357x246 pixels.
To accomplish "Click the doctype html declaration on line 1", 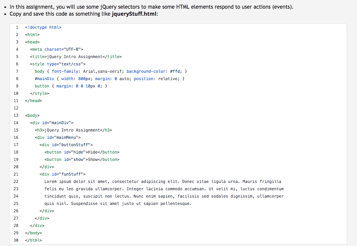I will click(x=43, y=27).
